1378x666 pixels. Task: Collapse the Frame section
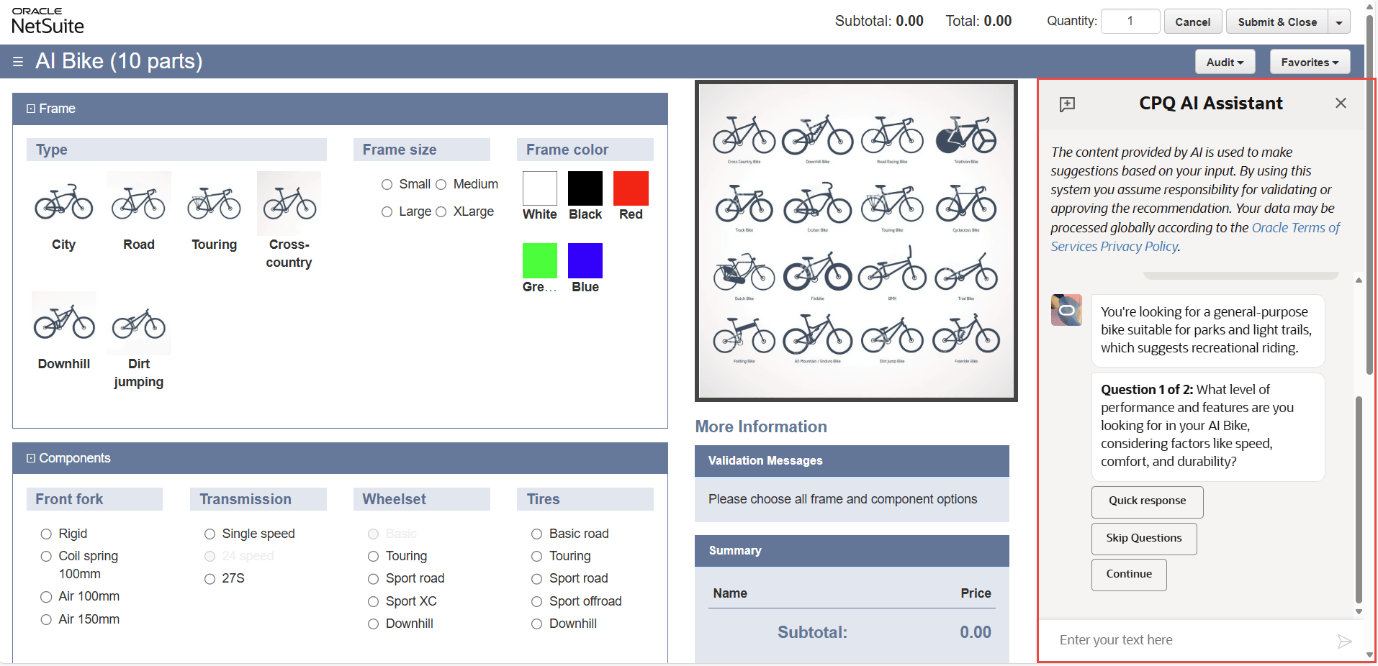(x=31, y=109)
